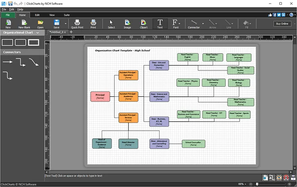Choose the curved connector

(x=34, y=62)
